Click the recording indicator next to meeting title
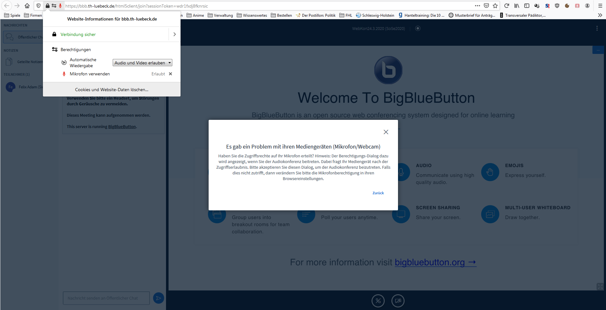The image size is (606, 310). coord(418,28)
